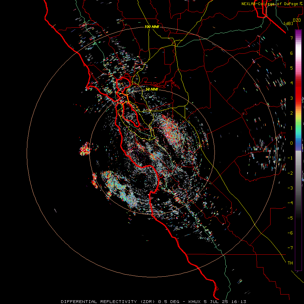Click the 5 value on the legend

[292, 68]
